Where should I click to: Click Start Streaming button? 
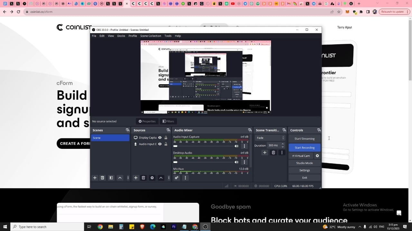[304, 139]
